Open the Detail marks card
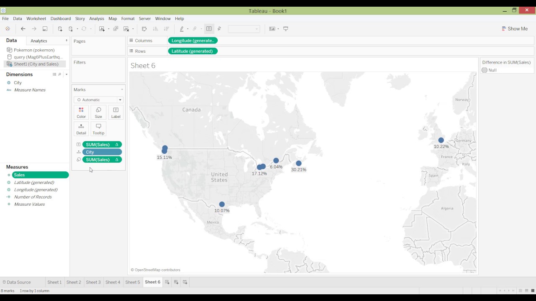Image resolution: width=536 pixels, height=301 pixels. pyautogui.click(x=81, y=129)
